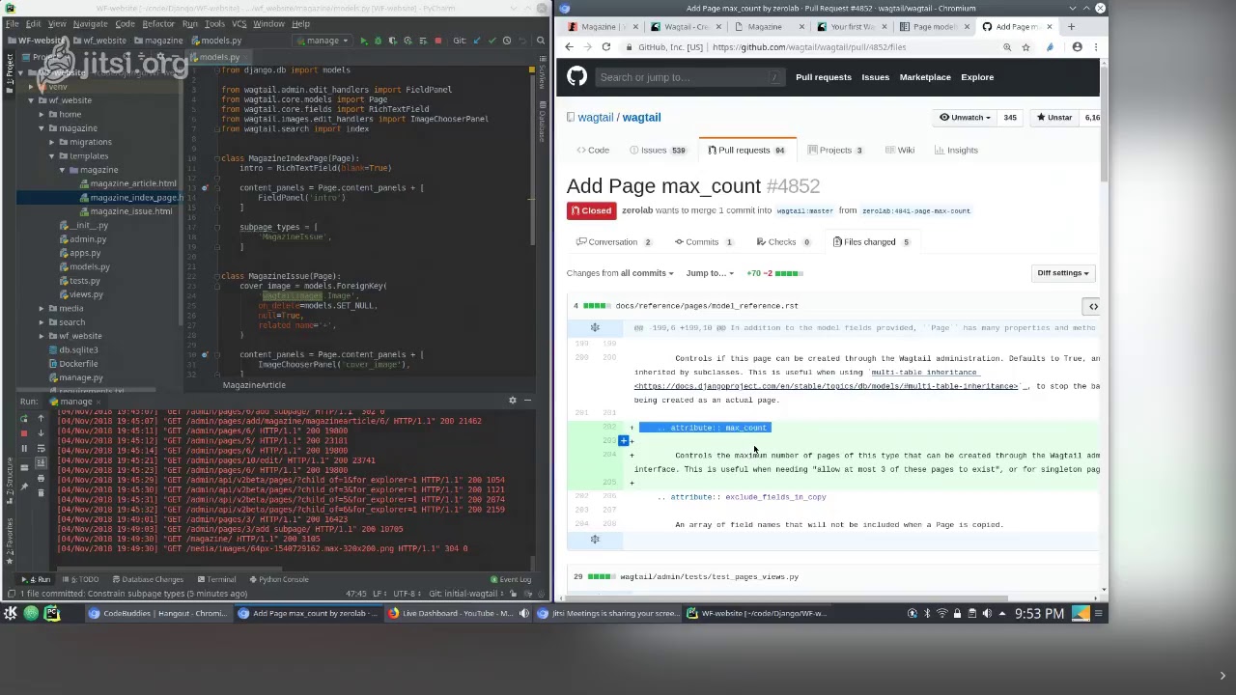Open the Chromium zoom magnifier icon in address bar
The width and height of the screenshot is (1236, 695).
pos(1007,47)
